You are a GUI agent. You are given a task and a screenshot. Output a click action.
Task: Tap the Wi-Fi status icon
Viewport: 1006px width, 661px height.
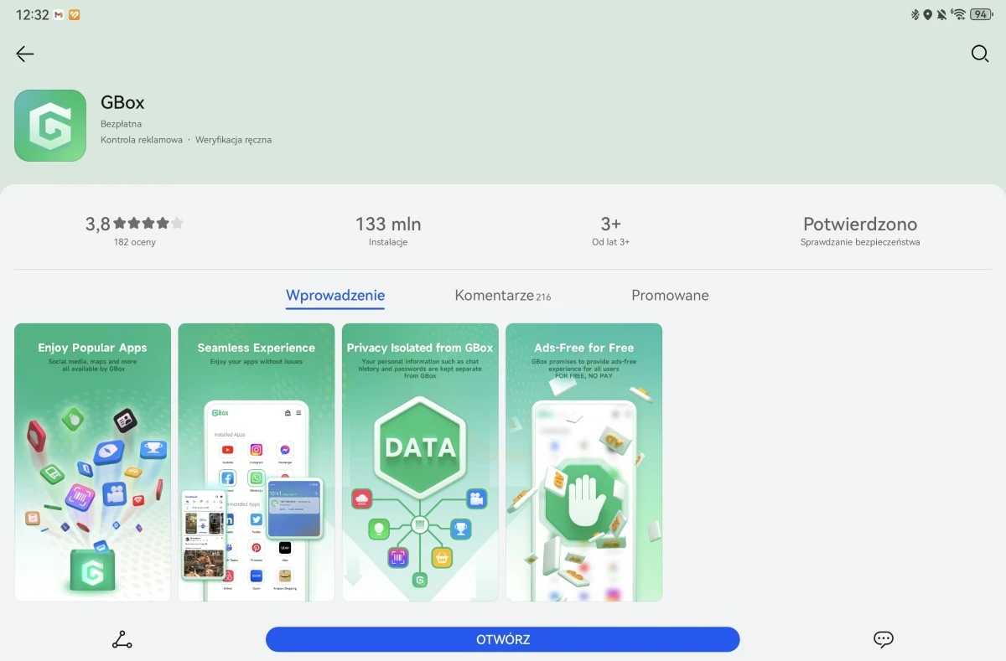(x=958, y=15)
